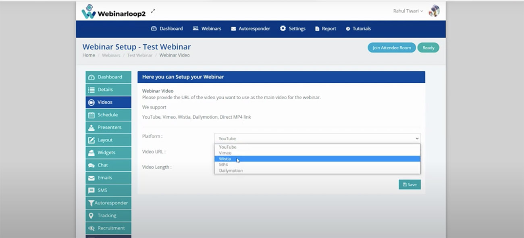
Task: Go to Autoresponder in the top navigation bar
Action: pyautogui.click(x=250, y=29)
